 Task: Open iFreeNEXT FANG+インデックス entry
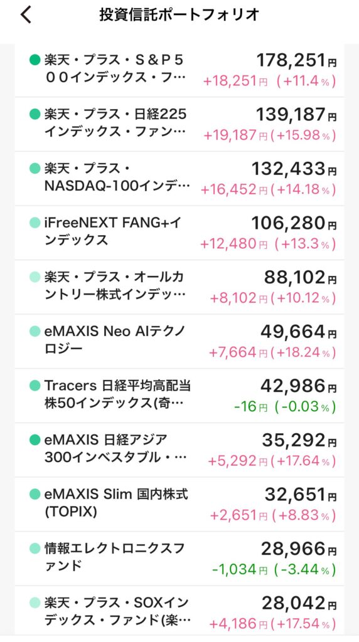179,233
